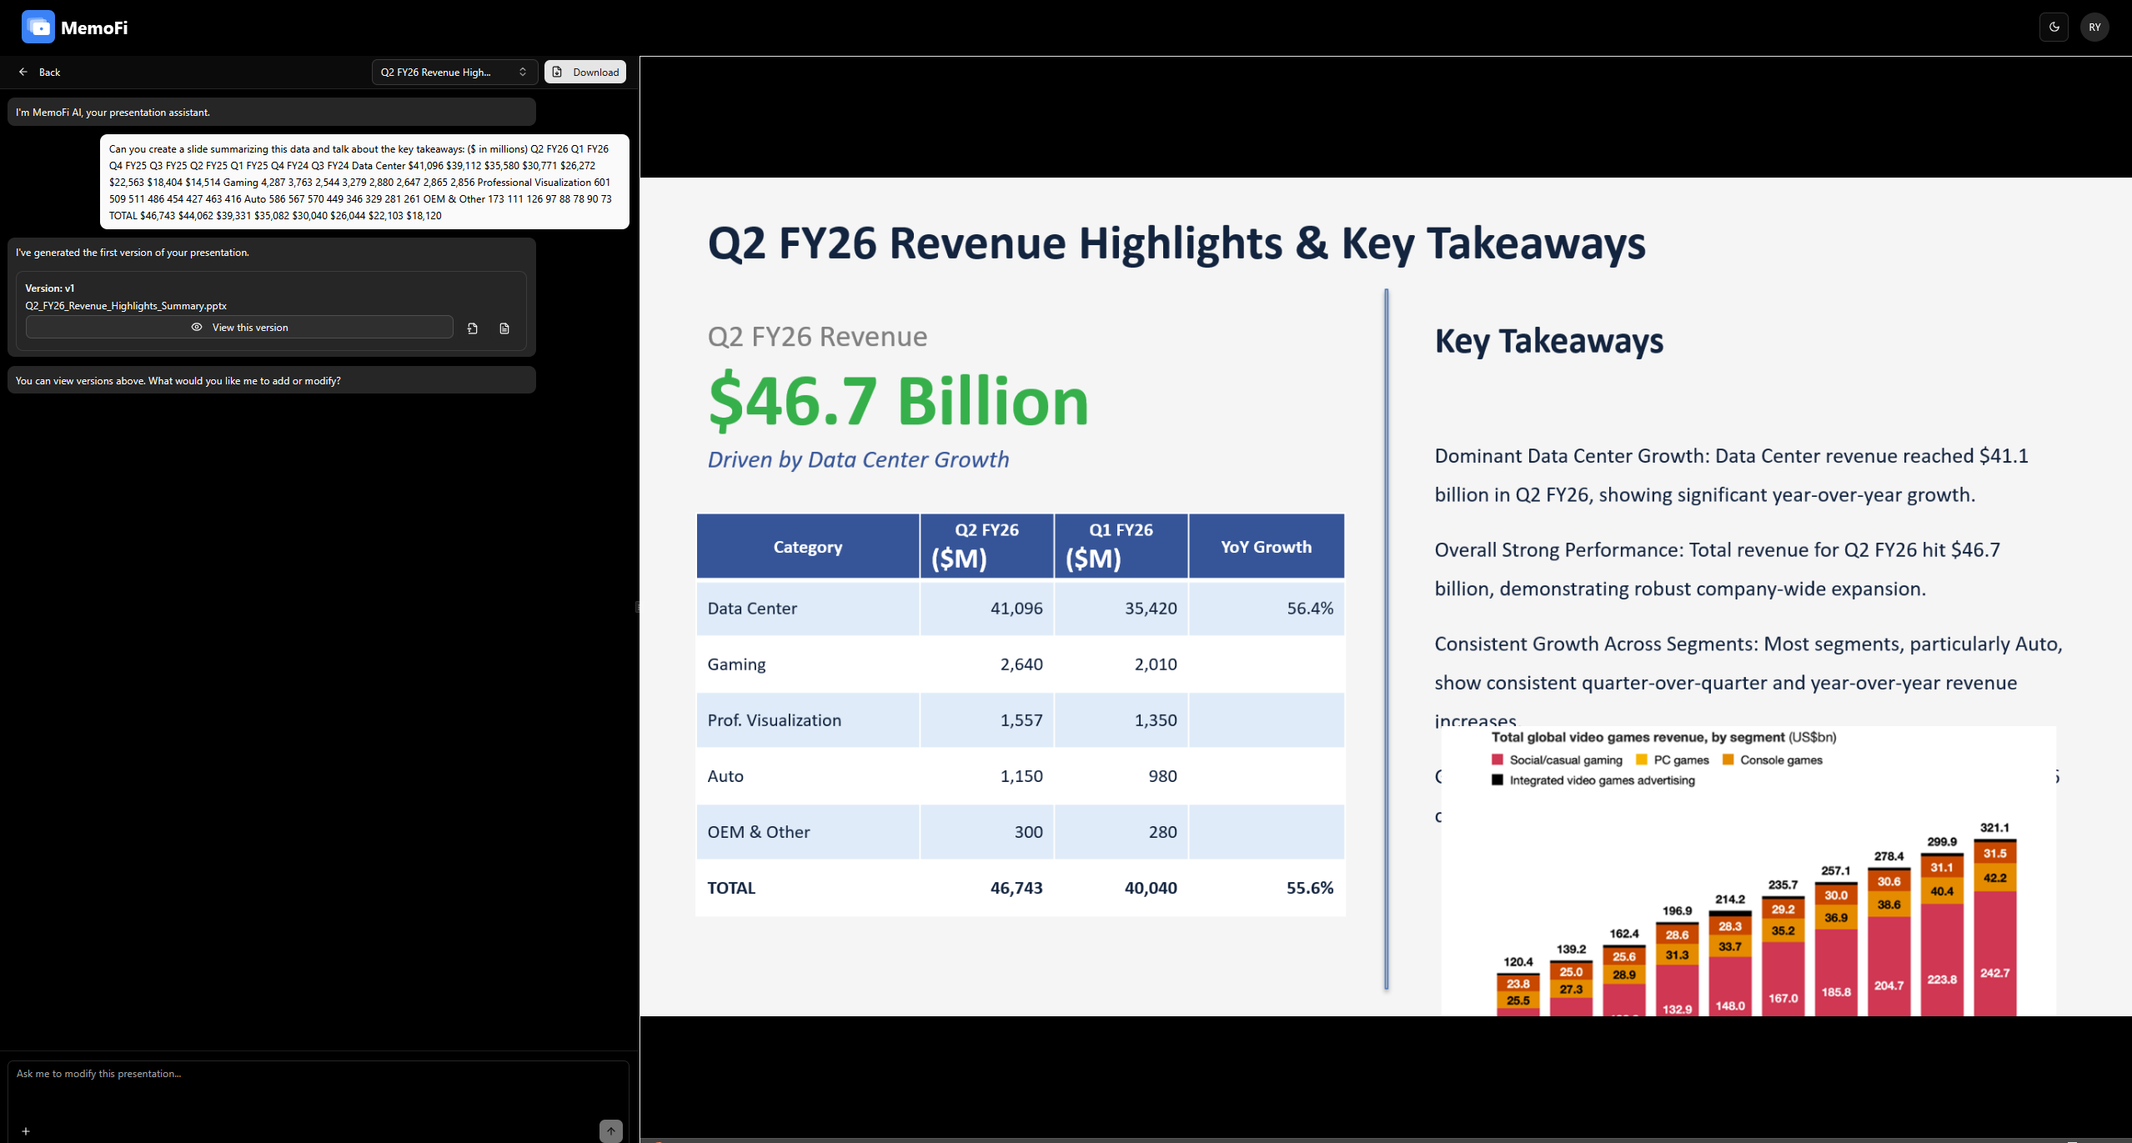Click the document file icon for v1
This screenshot has height=1143, width=2132.
click(504, 328)
